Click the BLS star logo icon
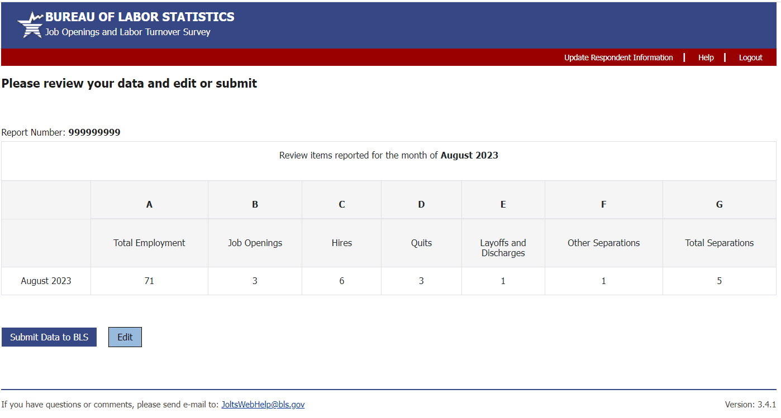Image resolution: width=781 pixels, height=418 pixels. click(x=30, y=25)
